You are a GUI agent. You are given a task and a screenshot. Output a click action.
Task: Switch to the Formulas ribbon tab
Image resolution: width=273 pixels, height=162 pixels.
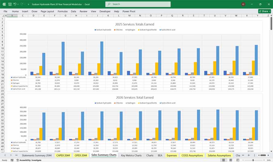coord(63,11)
